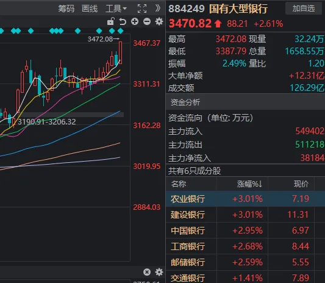Open the 资金分析 tab
Image resolution: width=325 pixels, height=283 pixels.
point(185,102)
